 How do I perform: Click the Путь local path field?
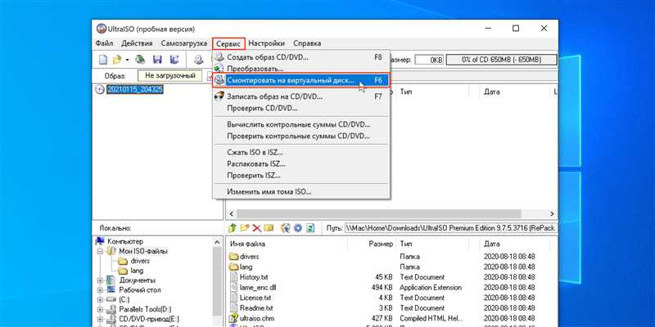click(x=451, y=228)
